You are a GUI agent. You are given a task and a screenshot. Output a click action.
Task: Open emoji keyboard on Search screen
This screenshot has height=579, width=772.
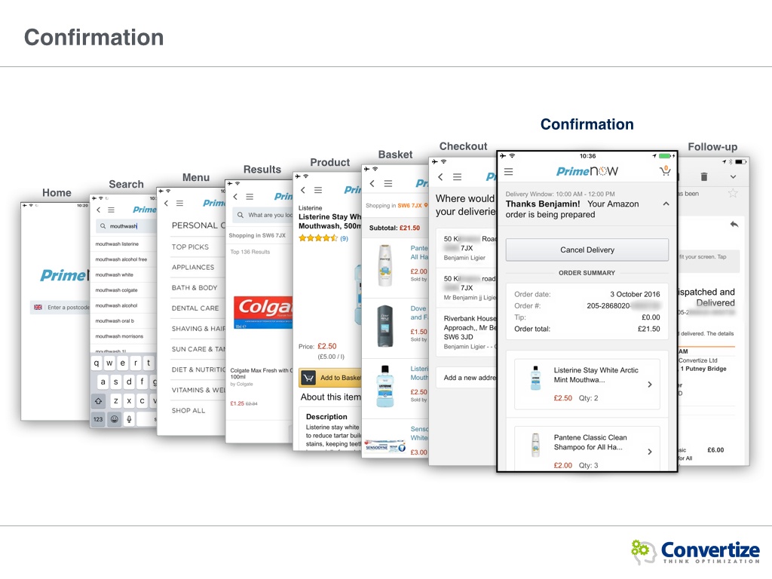pyautogui.click(x=115, y=419)
